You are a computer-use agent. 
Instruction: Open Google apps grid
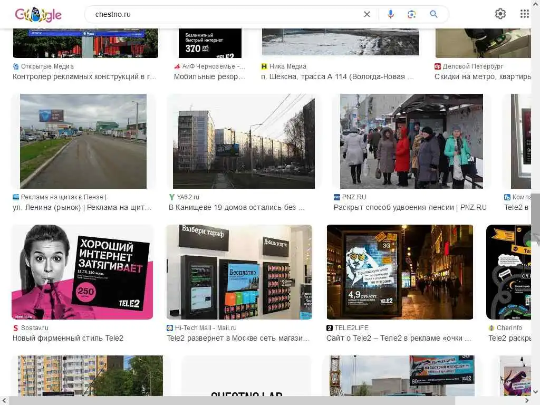point(524,14)
